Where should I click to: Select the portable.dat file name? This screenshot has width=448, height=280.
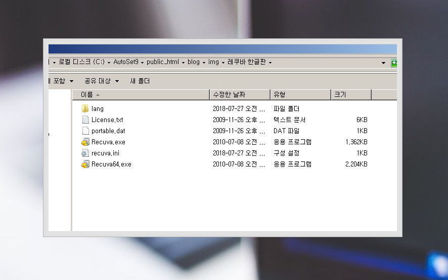108,131
